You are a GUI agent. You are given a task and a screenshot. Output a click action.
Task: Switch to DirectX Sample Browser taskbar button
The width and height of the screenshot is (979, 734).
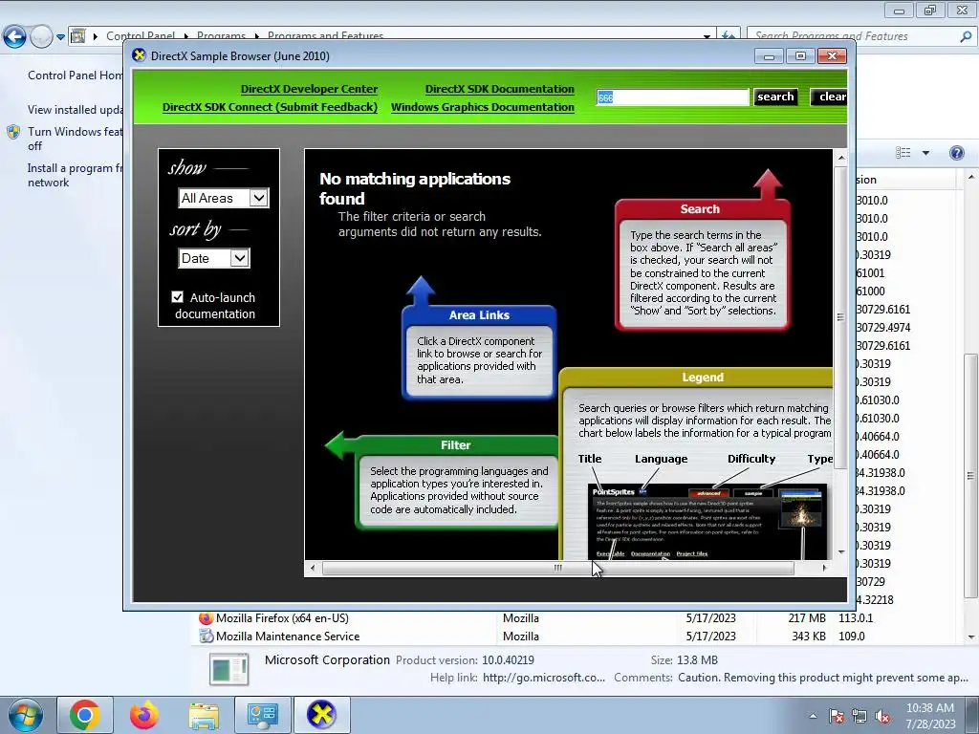tap(321, 715)
